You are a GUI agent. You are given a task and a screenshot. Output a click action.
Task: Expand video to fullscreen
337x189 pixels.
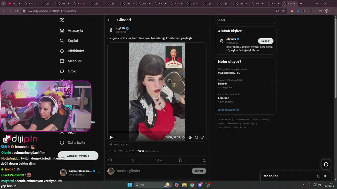click(x=203, y=137)
